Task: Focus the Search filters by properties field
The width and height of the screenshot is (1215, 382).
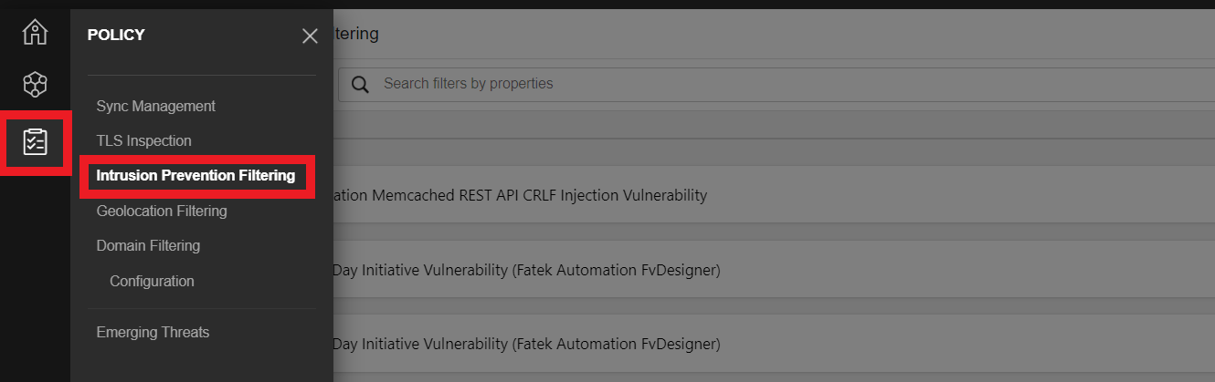Action: (777, 84)
